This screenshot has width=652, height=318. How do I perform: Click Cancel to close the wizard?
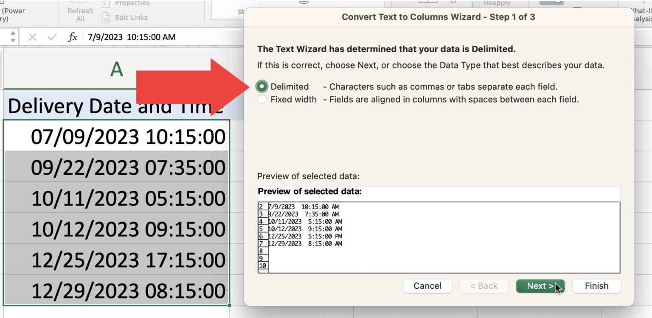427,286
